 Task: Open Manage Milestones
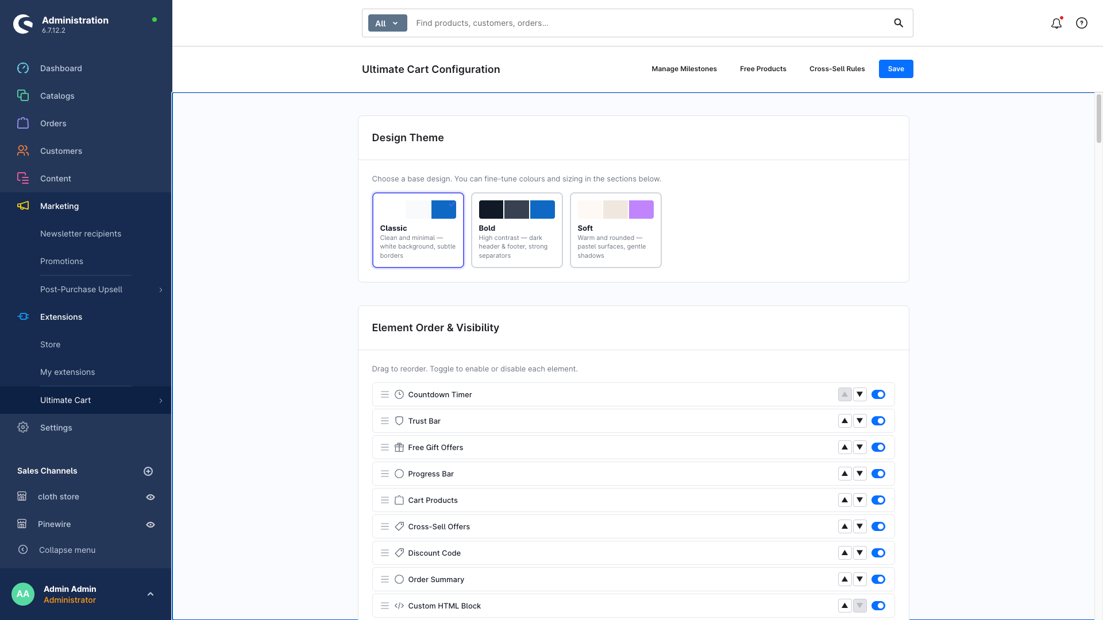coord(684,69)
